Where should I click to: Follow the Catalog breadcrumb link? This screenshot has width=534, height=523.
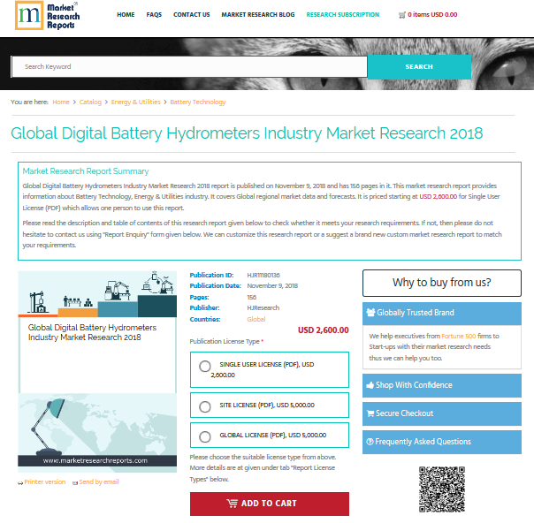click(x=90, y=102)
